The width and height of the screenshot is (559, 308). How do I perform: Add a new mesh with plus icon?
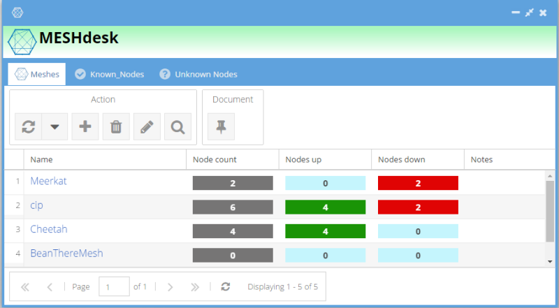(x=85, y=126)
